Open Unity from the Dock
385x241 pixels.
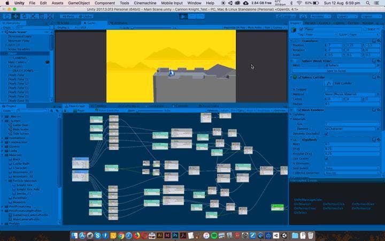point(284,235)
